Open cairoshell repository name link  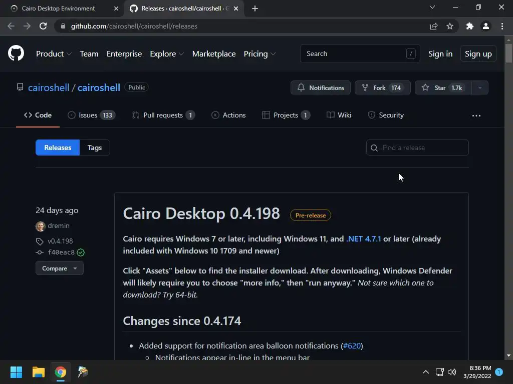click(99, 87)
